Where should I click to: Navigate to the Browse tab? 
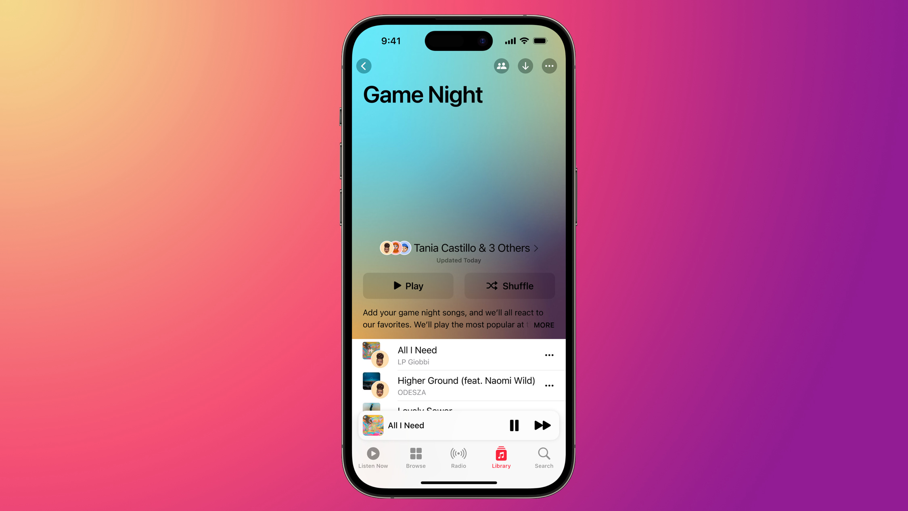[415, 457]
